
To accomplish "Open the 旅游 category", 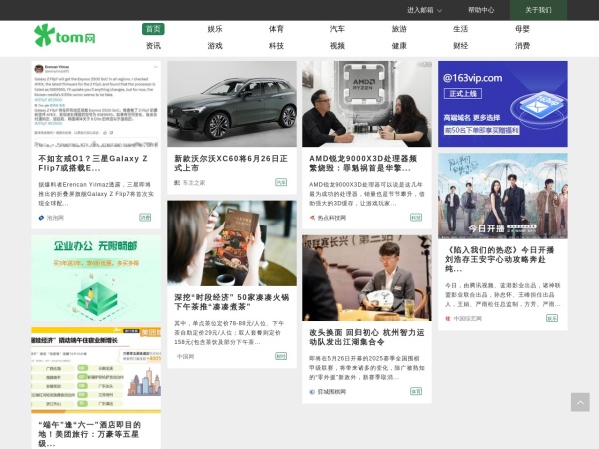I will click(x=399, y=29).
